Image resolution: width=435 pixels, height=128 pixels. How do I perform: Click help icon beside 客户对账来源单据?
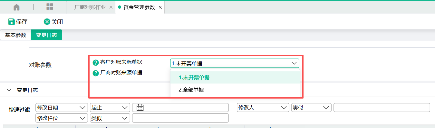pyautogui.click(x=95, y=63)
